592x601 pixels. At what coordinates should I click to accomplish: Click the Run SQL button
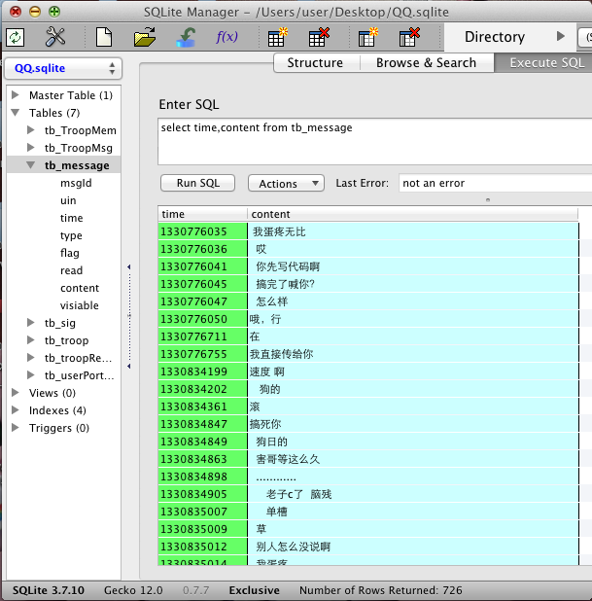coord(197,183)
